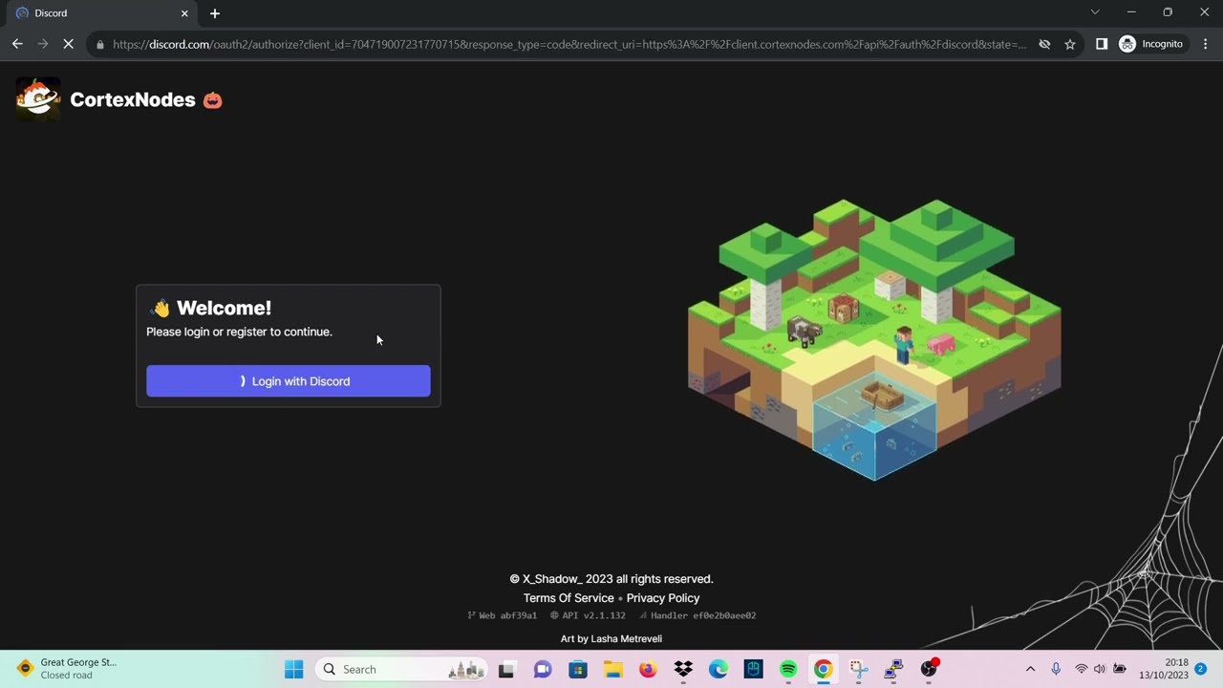1223x688 pixels.
Task: Open the chat app in the taskbar
Action: pos(543,669)
